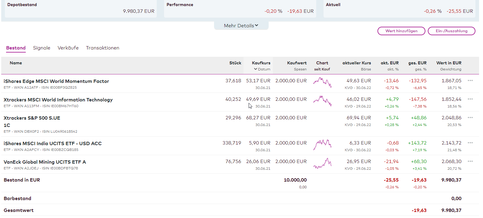
Task: Open the Transaktionen tab
Action: (x=102, y=48)
